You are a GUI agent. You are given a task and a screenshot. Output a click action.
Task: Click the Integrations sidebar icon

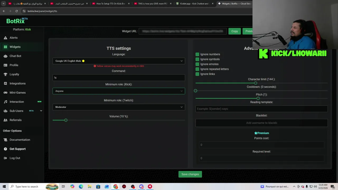pyautogui.click(x=5, y=83)
